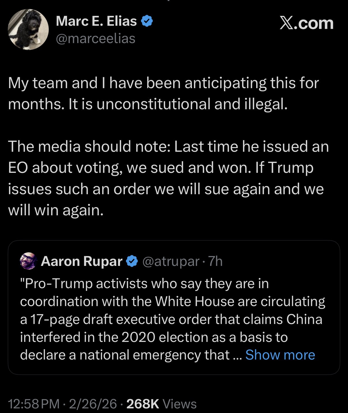The height and width of the screenshot is (413, 348).
Task: Click the 7h timestamp on quoted post
Action: (215, 261)
